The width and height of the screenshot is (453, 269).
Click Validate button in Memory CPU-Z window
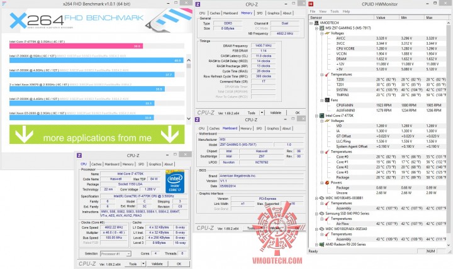tap(276, 113)
